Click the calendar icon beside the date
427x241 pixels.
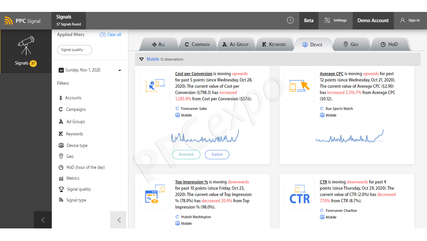tap(61, 70)
